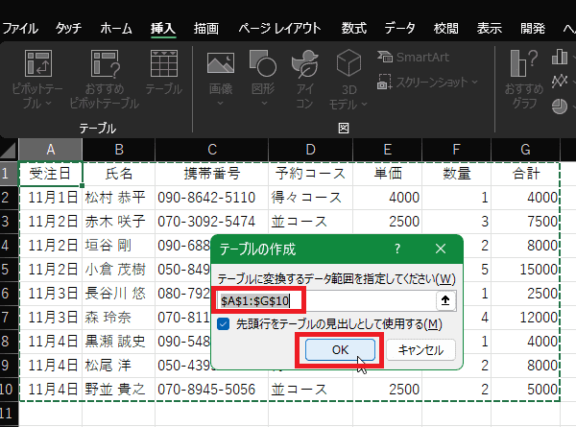This screenshot has height=427, width=576.
Task: Click the 3D Models icon
Action: pyautogui.click(x=346, y=65)
